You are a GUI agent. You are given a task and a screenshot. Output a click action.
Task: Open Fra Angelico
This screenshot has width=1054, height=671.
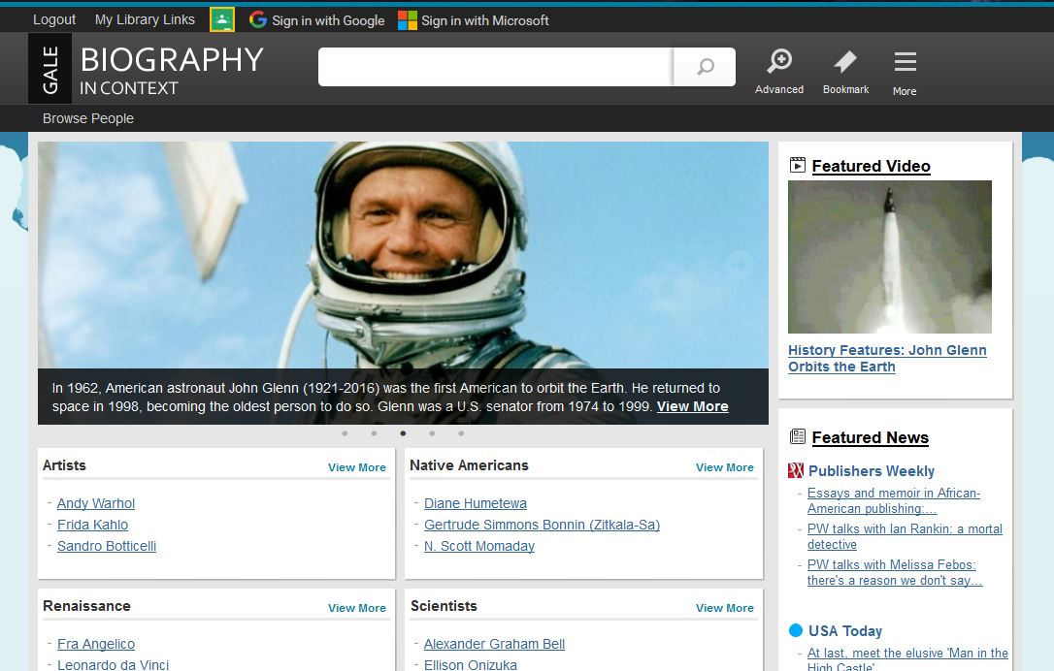point(96,644)
